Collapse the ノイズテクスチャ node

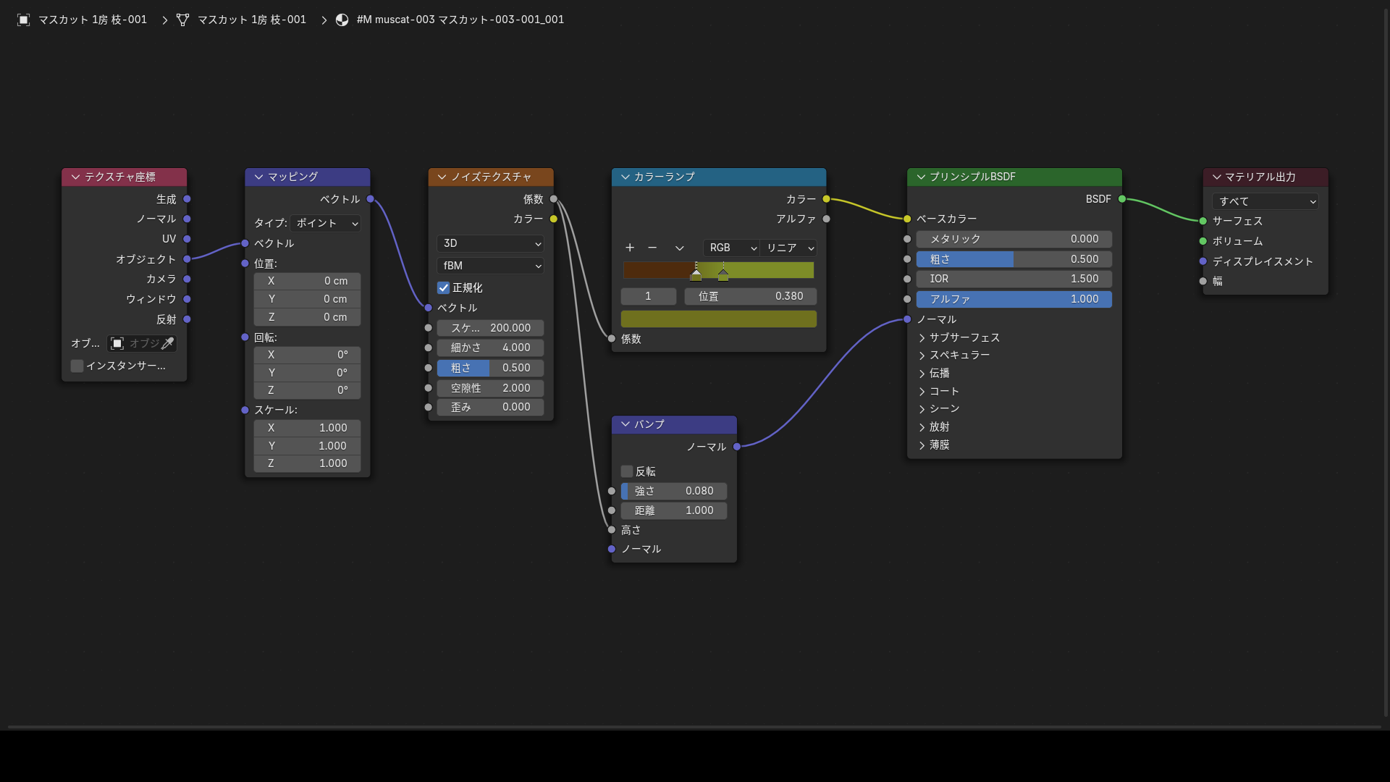pyautogui.click(x=442, y=177)
